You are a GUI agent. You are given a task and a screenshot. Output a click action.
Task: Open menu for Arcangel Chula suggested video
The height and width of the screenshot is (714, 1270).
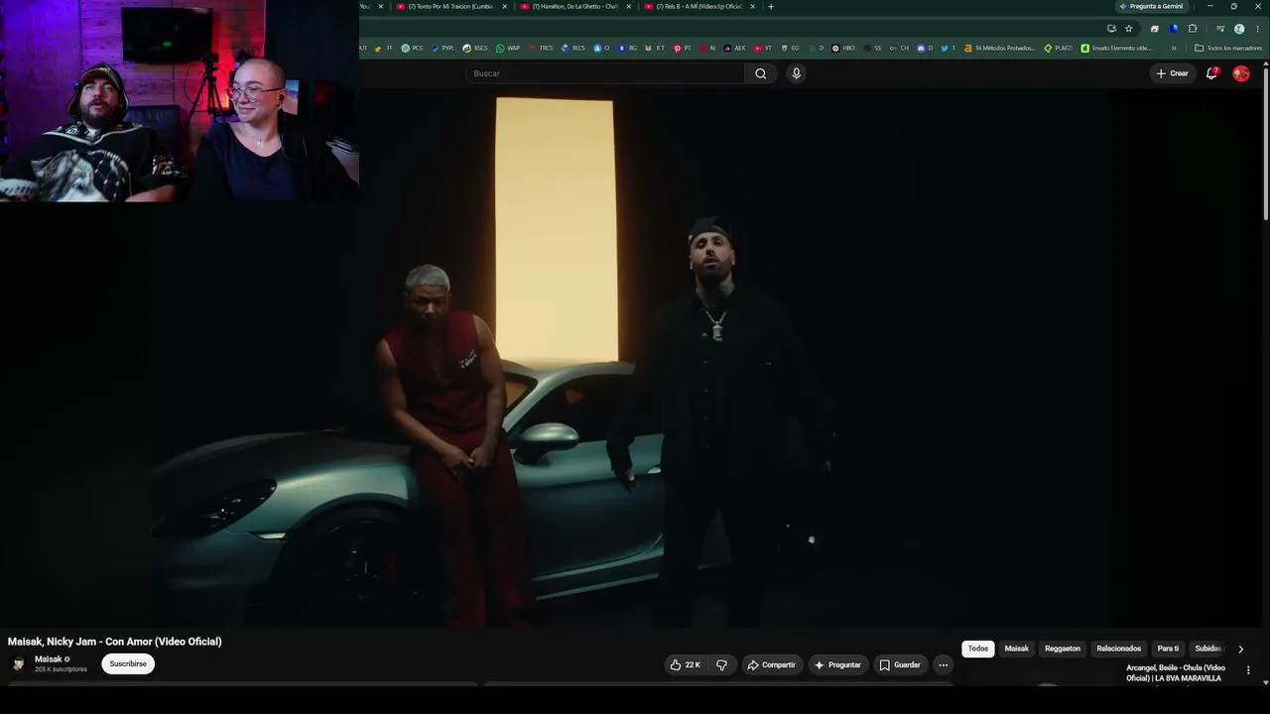tap(1248, 670)
